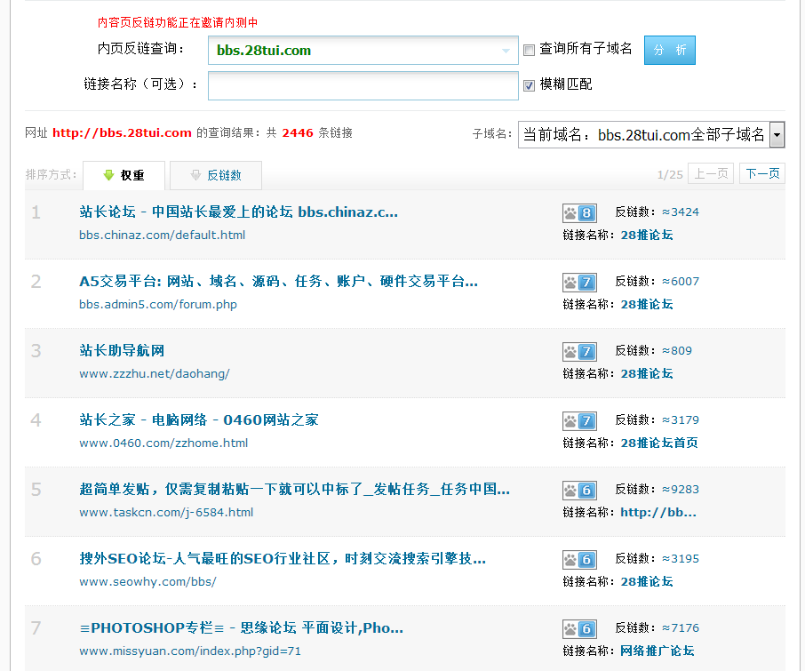Image resolution: width=805 pixels, height=671 pixels.
Task: Click the ≈3424 backlink count
Action: [681, 212]
